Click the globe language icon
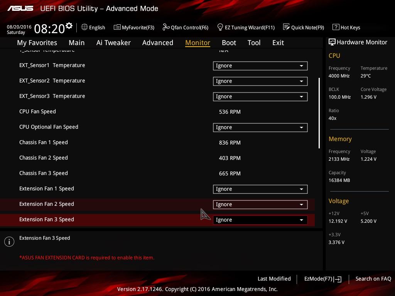395x296 pixels. tap(84, 27)
